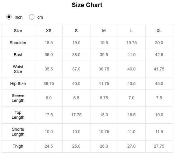Select the Inch radio button

tap(9, 17)
